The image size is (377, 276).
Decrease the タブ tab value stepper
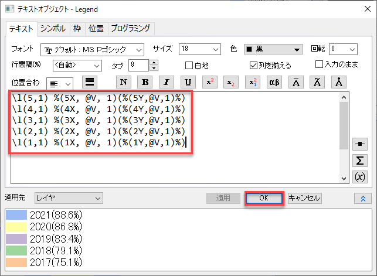(154, 68)
